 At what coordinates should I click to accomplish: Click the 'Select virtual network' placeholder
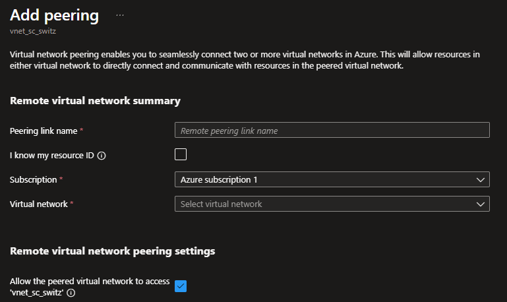[x=222, y=204]
